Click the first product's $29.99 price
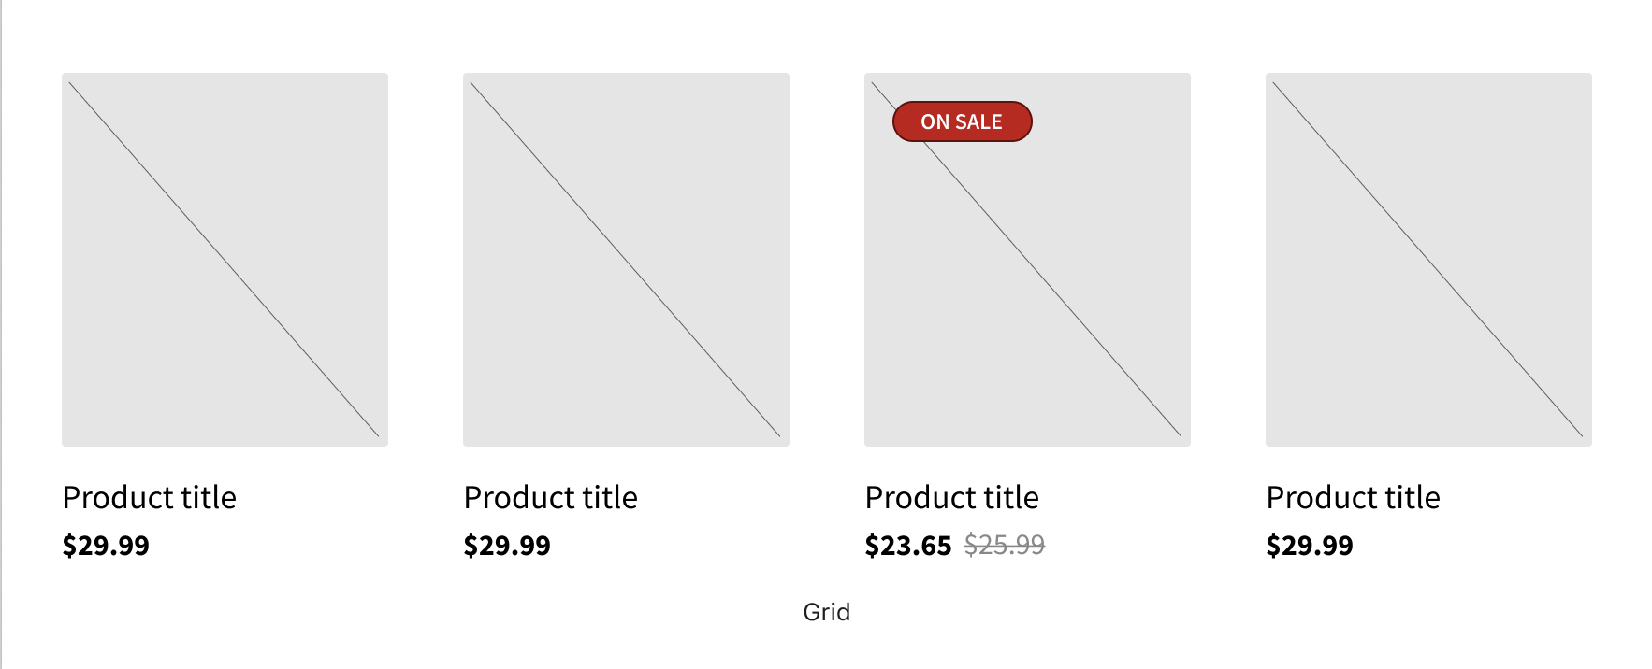1652x669 pixels. (x=106, y=545)
